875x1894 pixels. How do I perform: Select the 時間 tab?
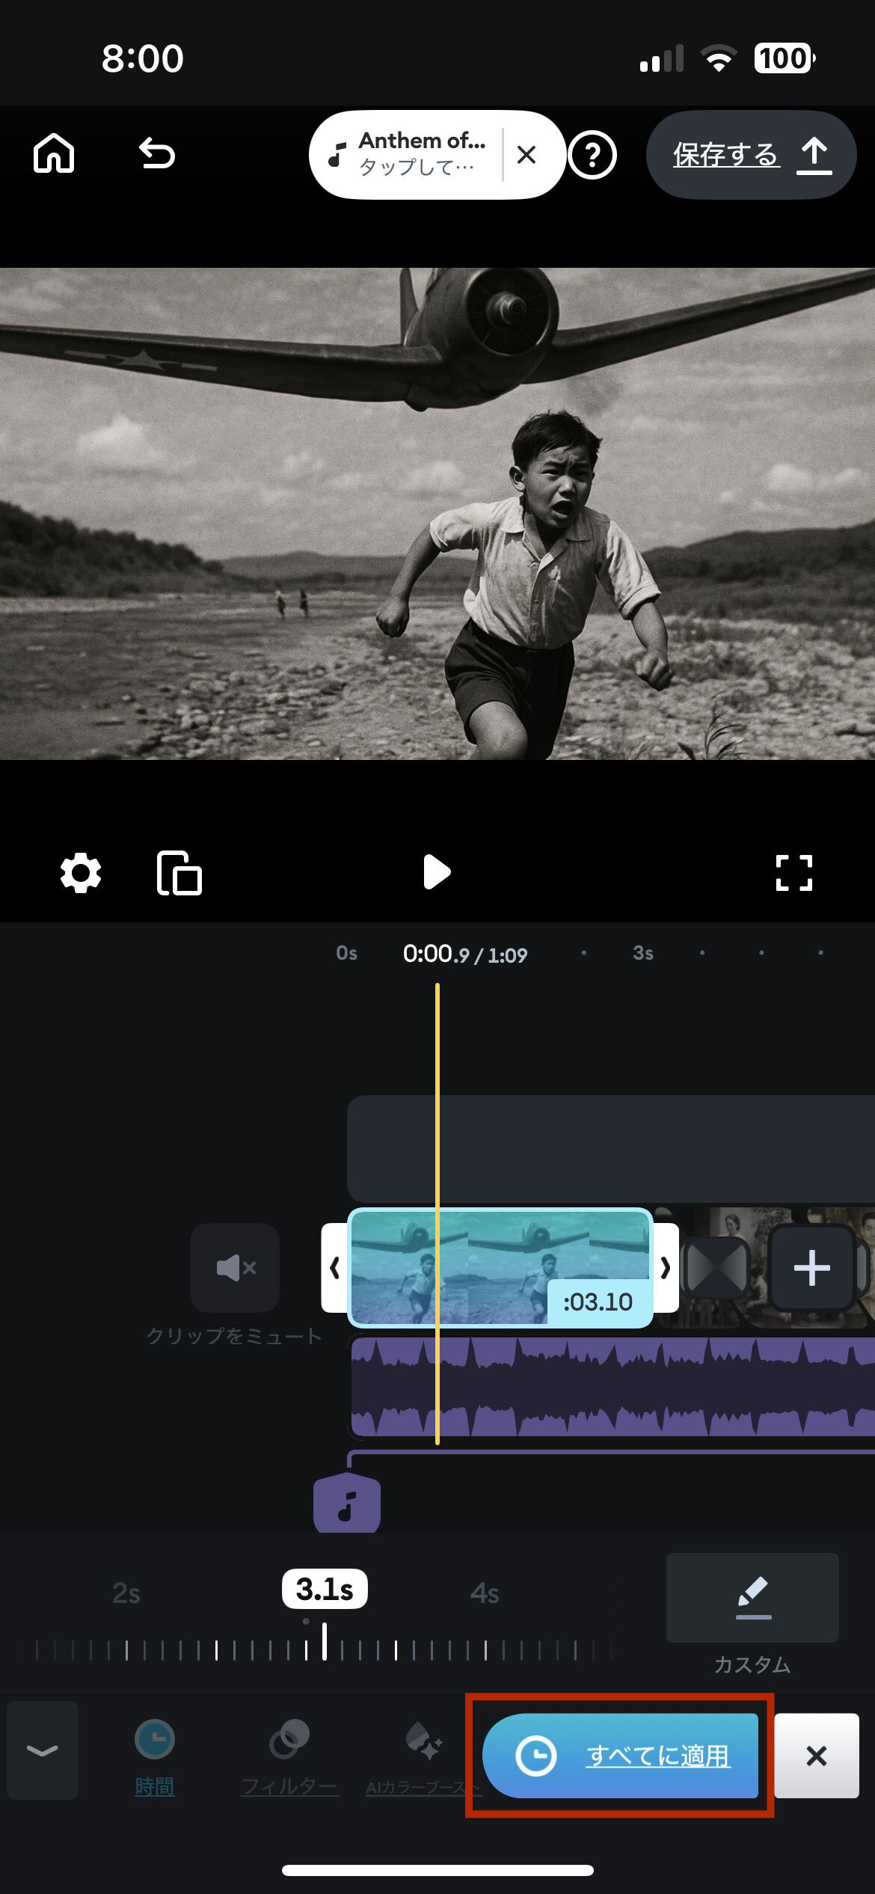154,1756
